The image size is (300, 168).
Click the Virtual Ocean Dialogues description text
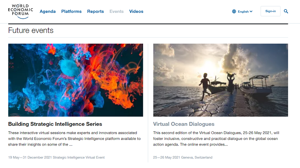pyautogui.click(x=220, y=138)
